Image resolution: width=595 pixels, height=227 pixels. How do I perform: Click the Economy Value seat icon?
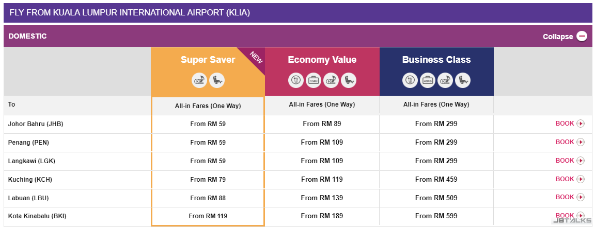(x=349, y=80)
